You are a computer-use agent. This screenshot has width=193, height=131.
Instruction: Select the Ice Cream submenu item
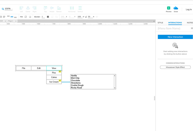(54, 82)
